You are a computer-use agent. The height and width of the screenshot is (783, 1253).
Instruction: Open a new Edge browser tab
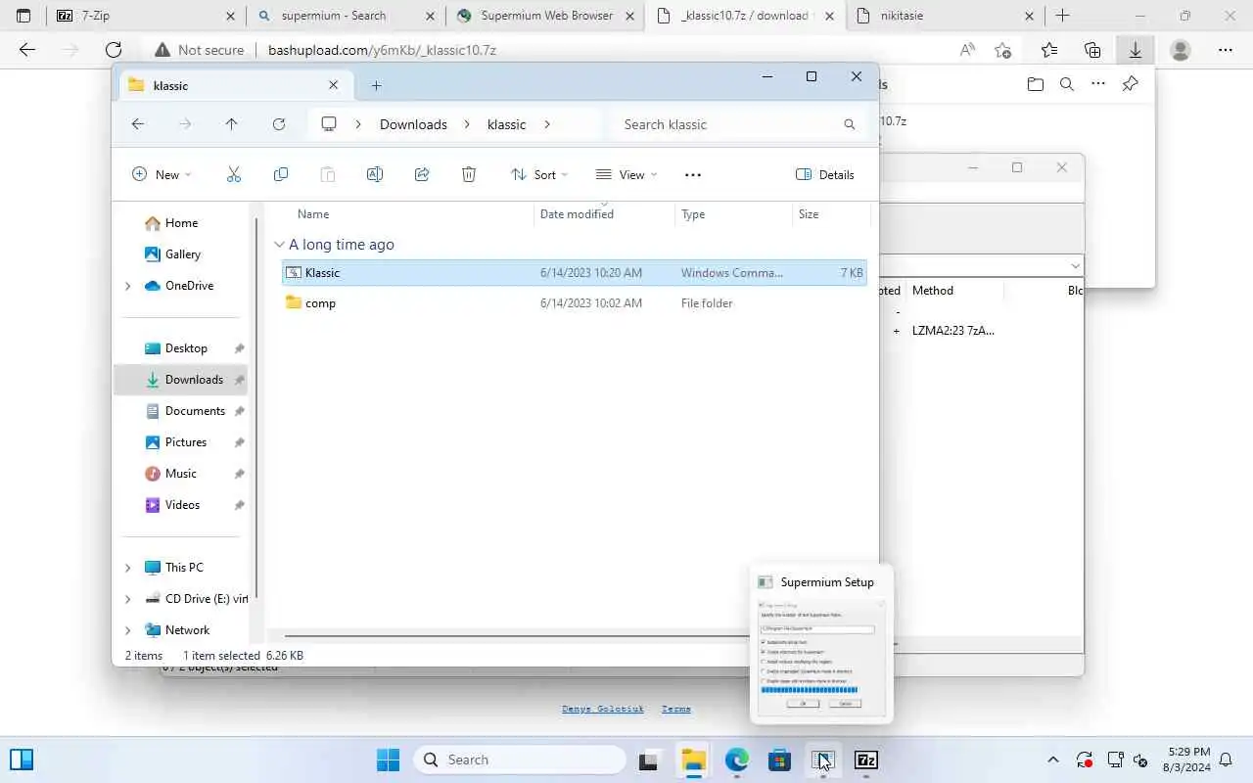pyautogui.click(x=1062, y=16)
